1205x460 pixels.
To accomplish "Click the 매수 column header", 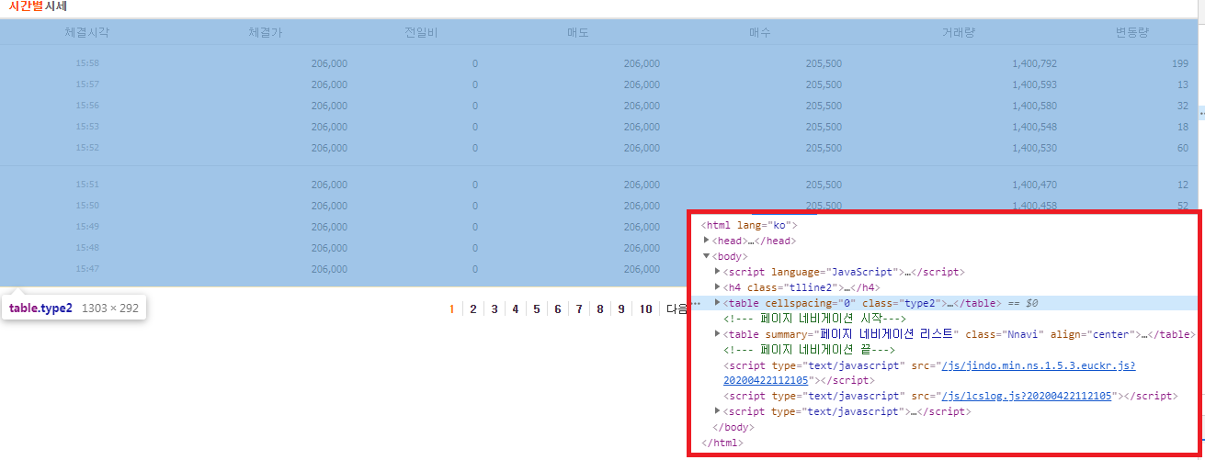I will 760,32.
